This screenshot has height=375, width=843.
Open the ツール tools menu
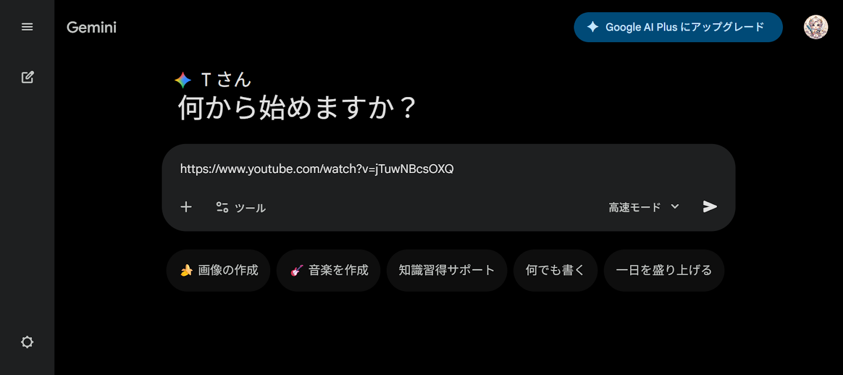(x=241, y=207)
